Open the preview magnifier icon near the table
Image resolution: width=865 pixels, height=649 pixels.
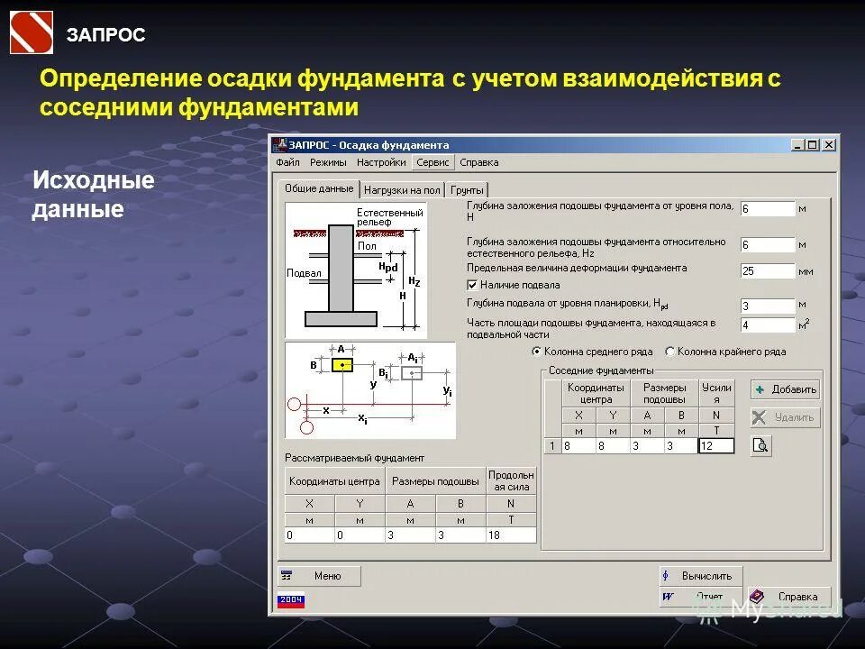(x=760, y=446)
